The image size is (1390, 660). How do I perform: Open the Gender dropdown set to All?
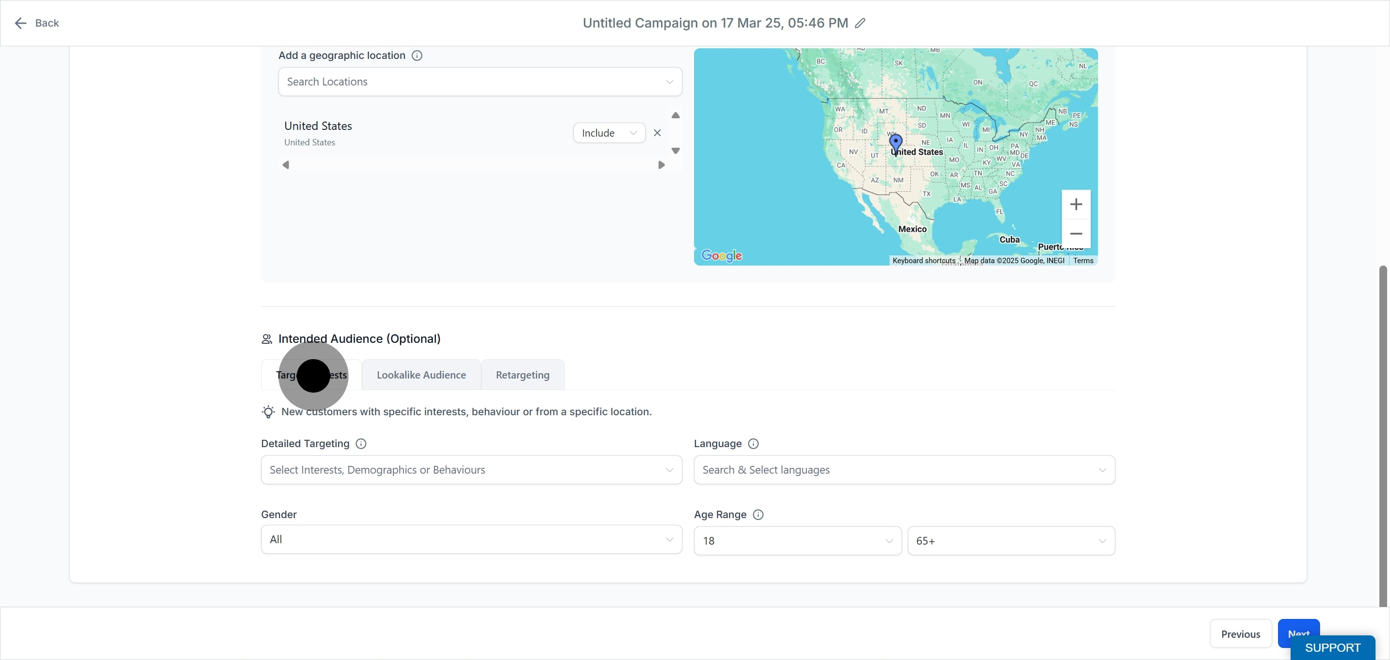coord(471,540)
